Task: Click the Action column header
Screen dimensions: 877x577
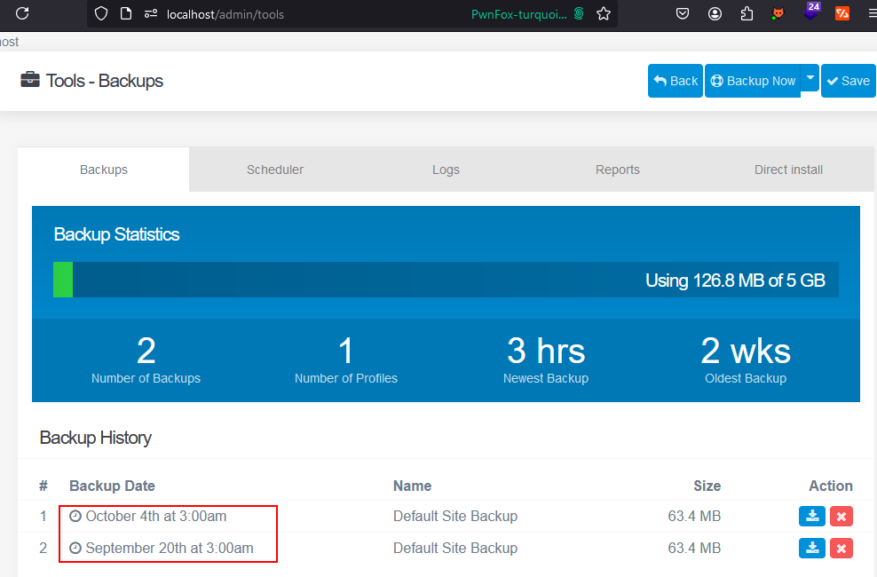Action: [x=831, y=486]
